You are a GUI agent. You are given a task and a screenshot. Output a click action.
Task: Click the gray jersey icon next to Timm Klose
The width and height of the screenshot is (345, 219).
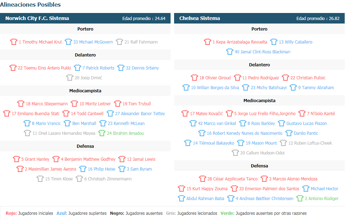[40, 179]
